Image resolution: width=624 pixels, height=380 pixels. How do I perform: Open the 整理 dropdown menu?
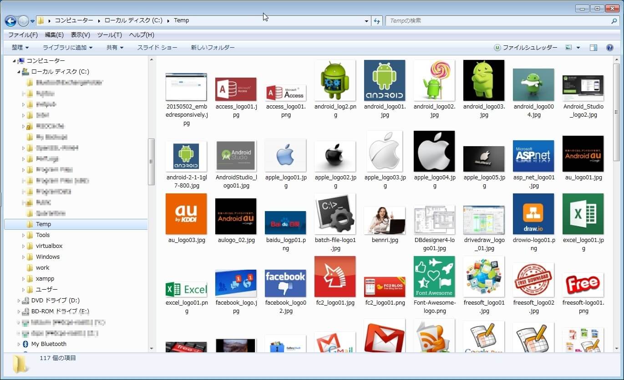pos(20,48)
